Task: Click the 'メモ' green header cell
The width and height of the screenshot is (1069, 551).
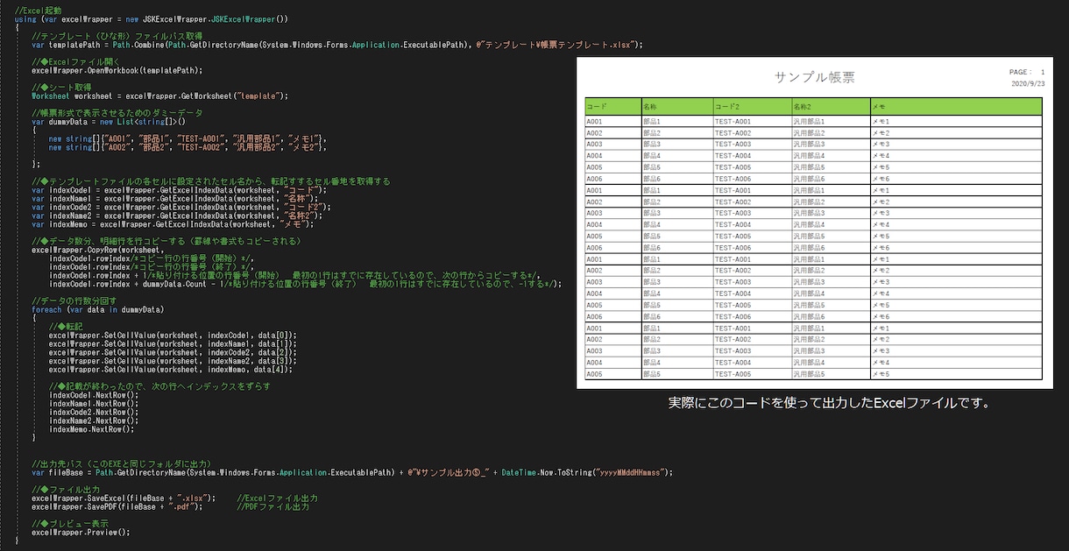Action: coord(956,106)
